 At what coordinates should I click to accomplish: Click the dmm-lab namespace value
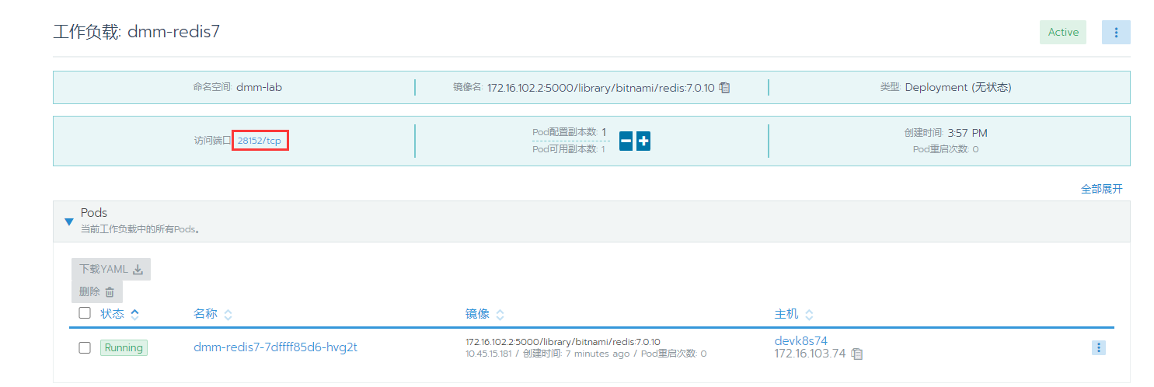point(259,87)
